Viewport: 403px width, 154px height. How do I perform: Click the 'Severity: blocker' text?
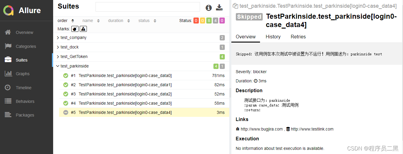pos(251,72)
